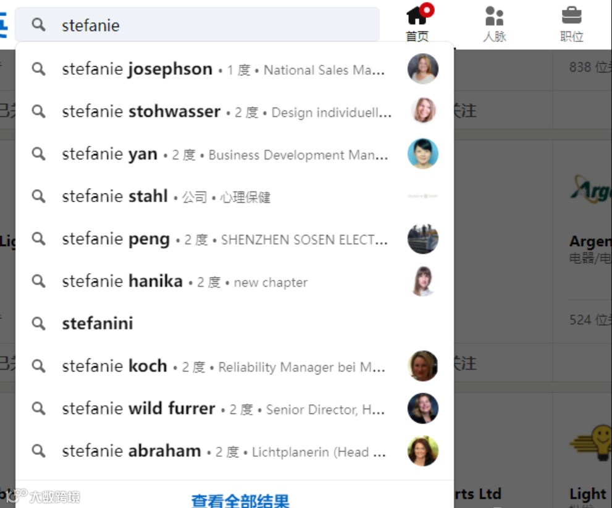Select the stefanie stahl company suggestion
This screenshot has width=612, height=508.
235,196
